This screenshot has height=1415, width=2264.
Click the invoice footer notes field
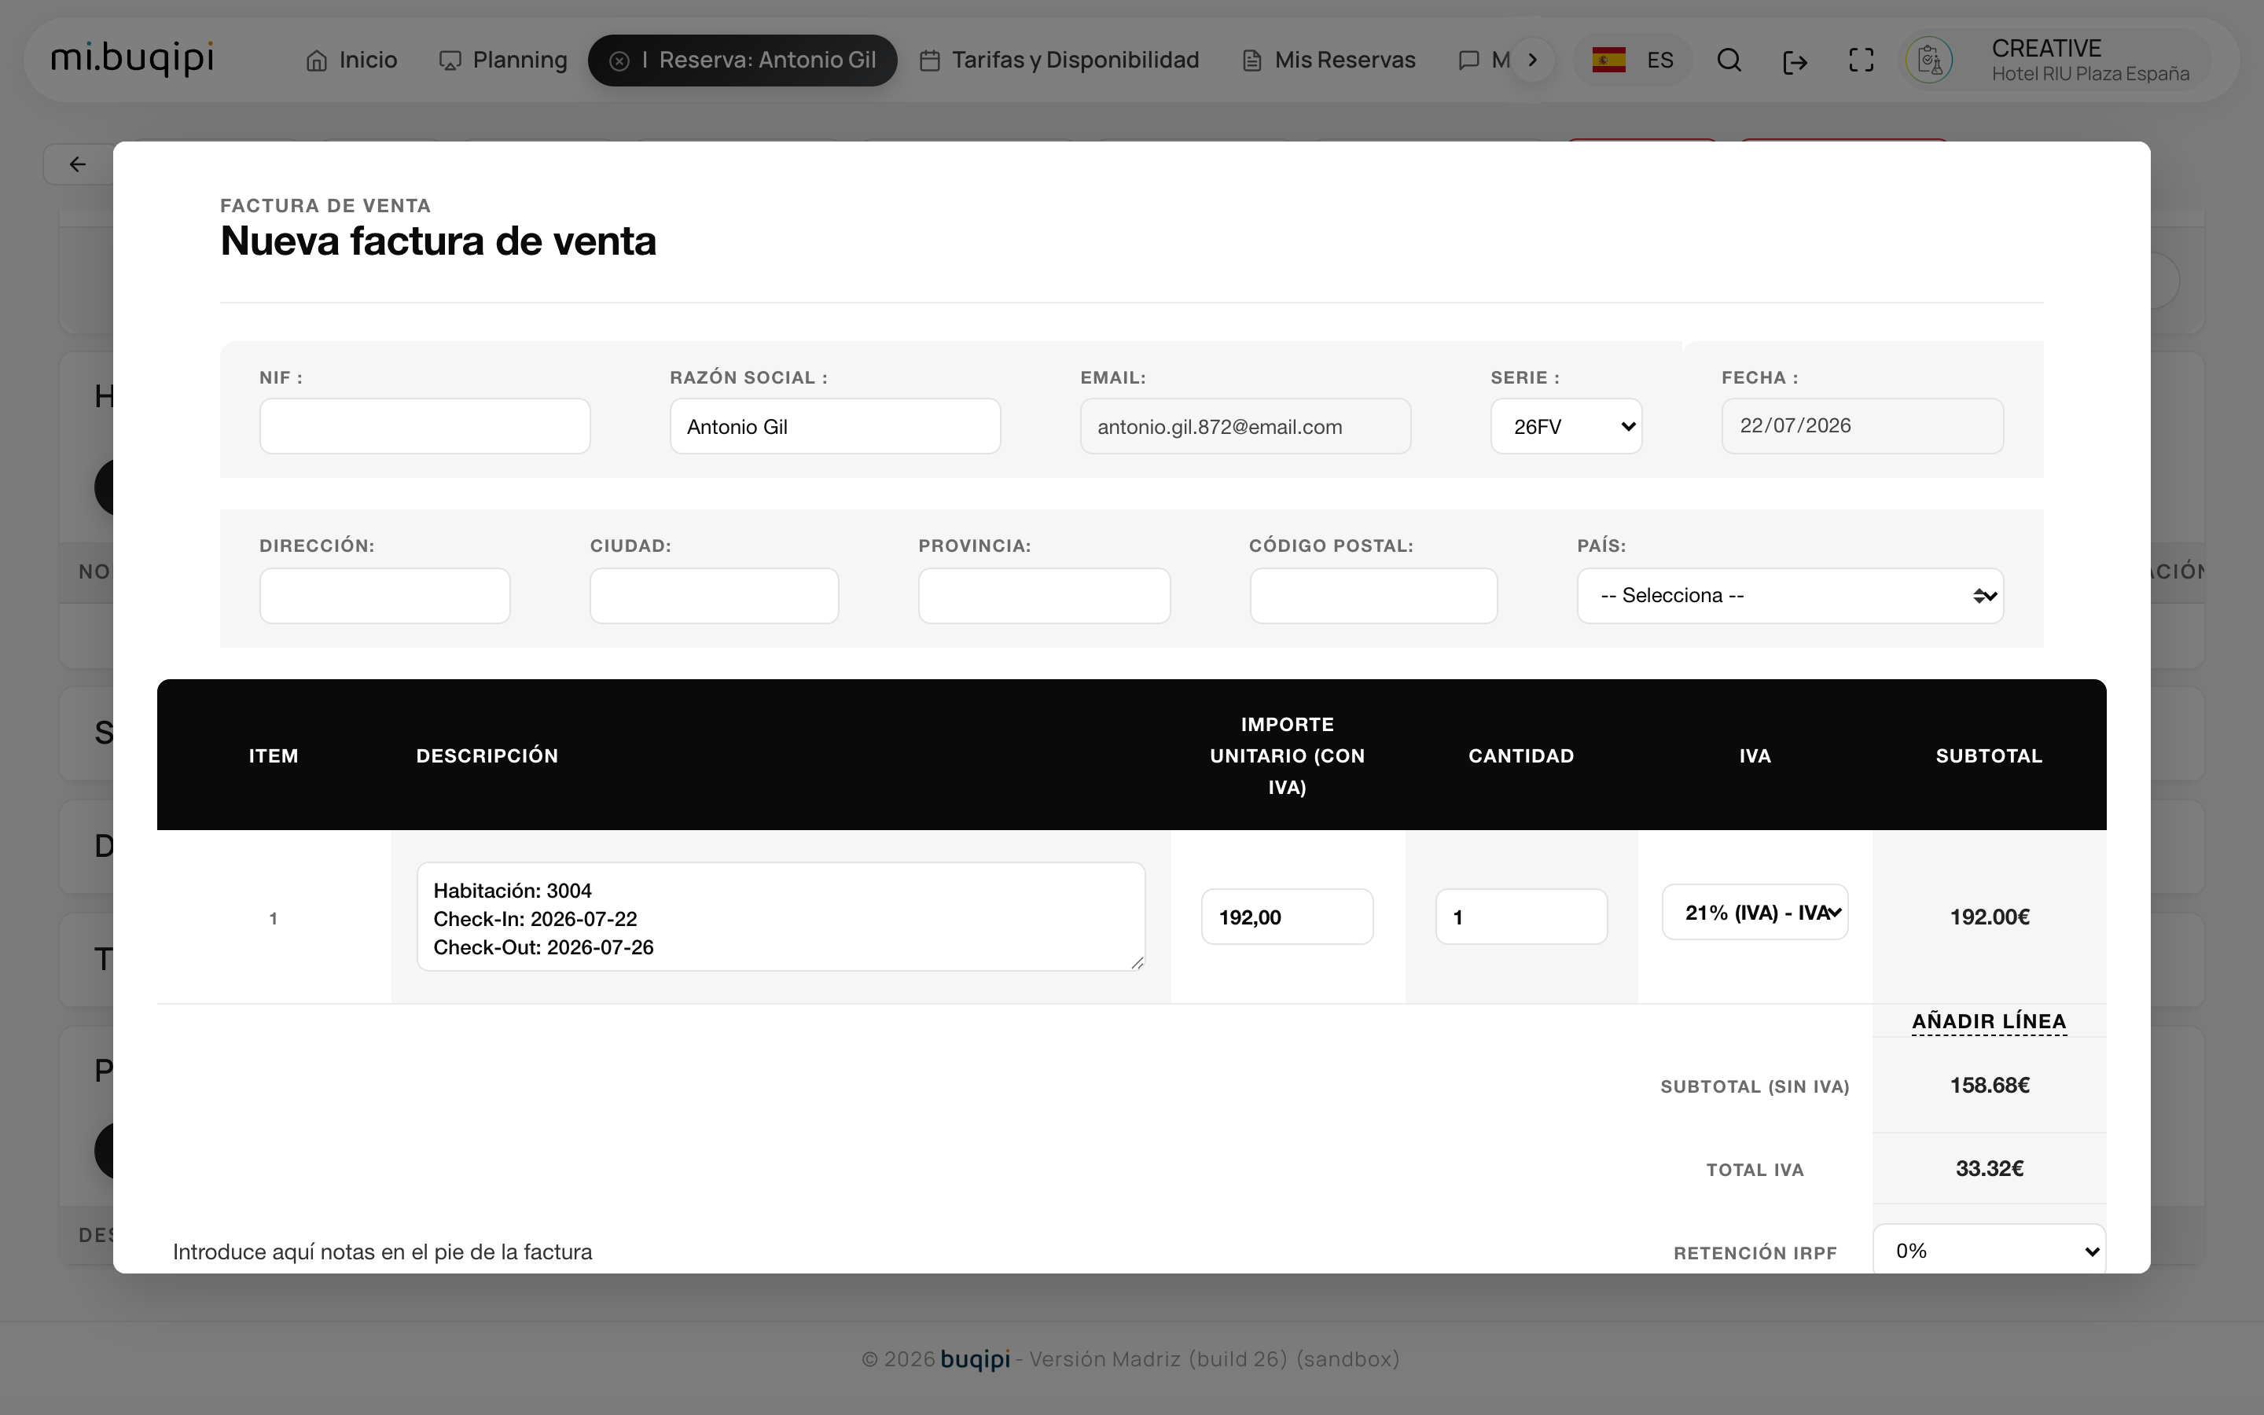[383, 1252]
